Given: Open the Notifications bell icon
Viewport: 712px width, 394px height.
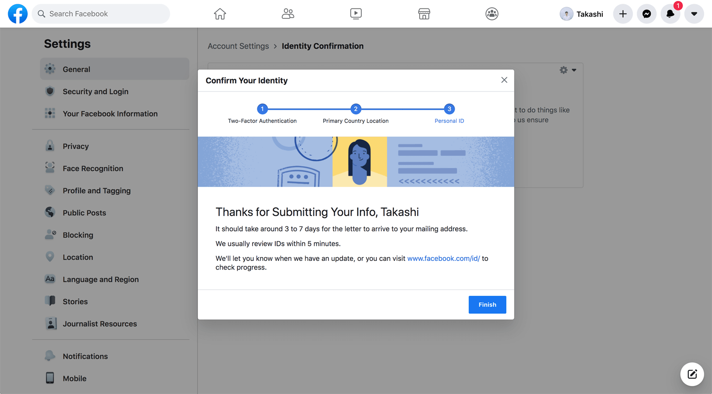Looking at the screenshot, I should pyautogui.click(x=670, y=14).
